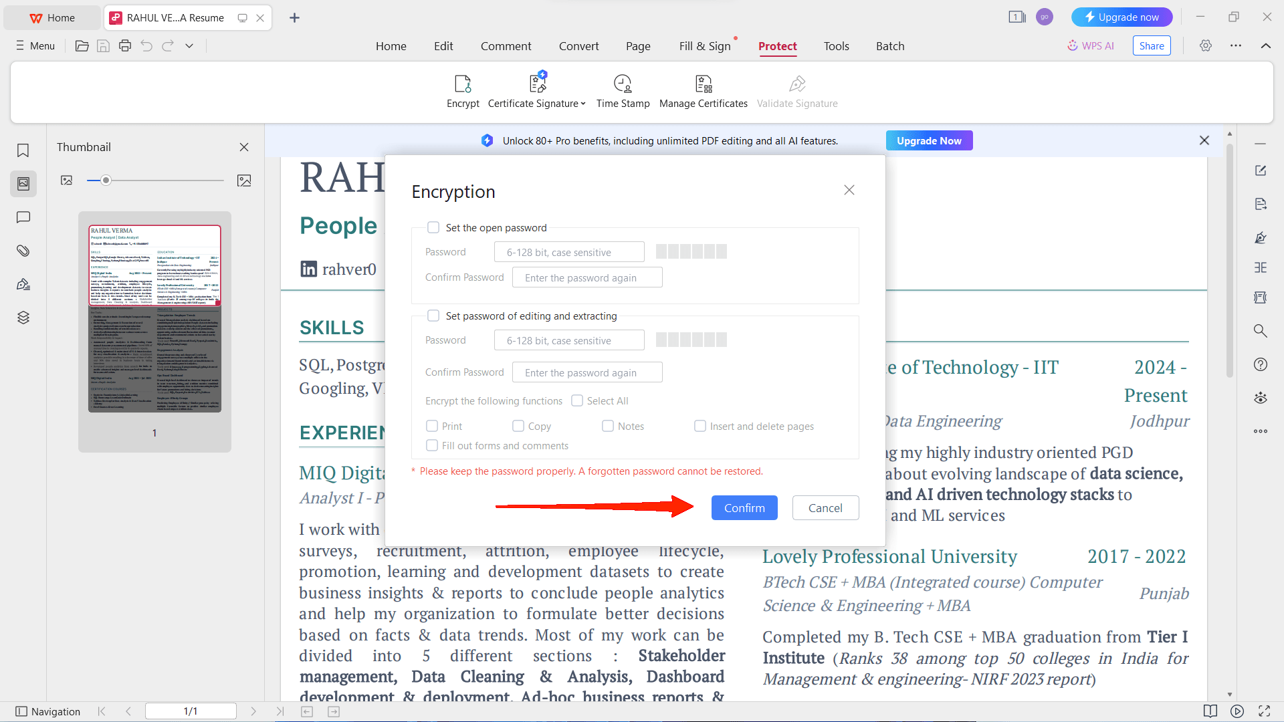Viewport: 1284px width, 722px height.
Task: Collapse the ribbon with the chevron
Action: pos(1265,46)
